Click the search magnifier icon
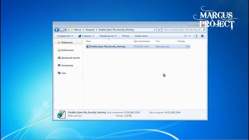Image resolution: width=249 pixels, height=140 pixels. pos(204,30)
